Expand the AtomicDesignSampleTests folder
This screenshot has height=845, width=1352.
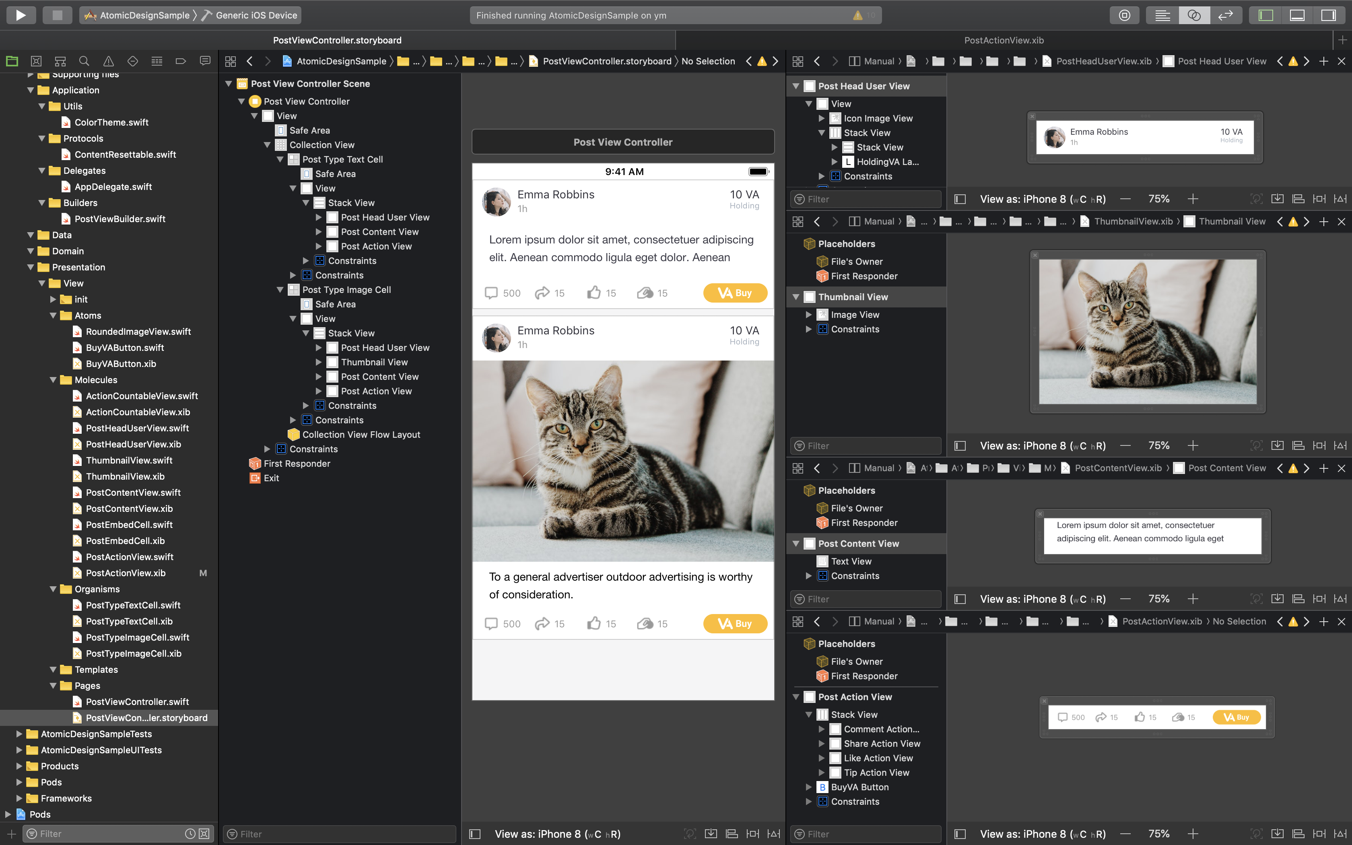(20, 734)
